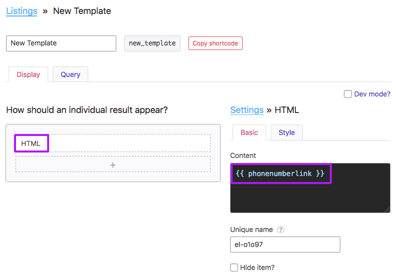Image resolution: width=396 pixels, height=280 pixels.
Task: Click the New Template name field
Action: tap(61, 43)
